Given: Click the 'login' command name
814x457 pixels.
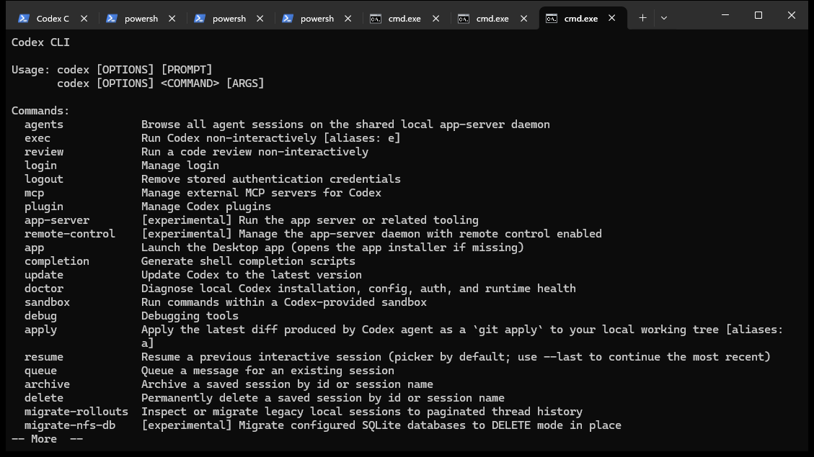Looking at the screenshot, I should click(40, 166).
